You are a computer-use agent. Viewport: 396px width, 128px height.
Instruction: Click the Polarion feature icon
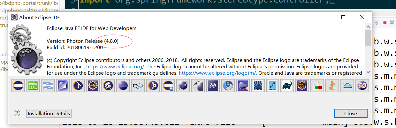[x=258, y=86]
